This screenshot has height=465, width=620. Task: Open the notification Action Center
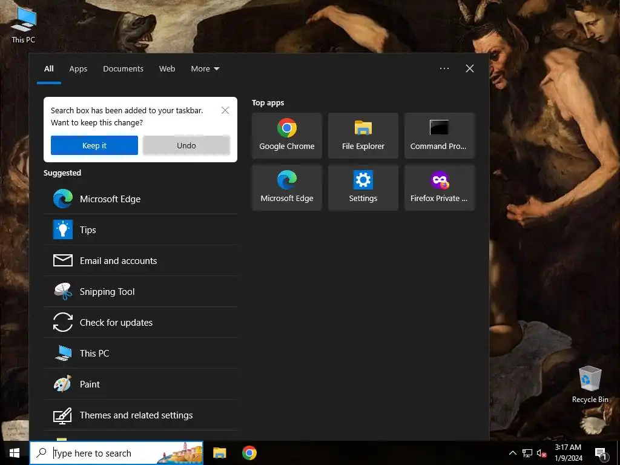[x=601, y=453]
